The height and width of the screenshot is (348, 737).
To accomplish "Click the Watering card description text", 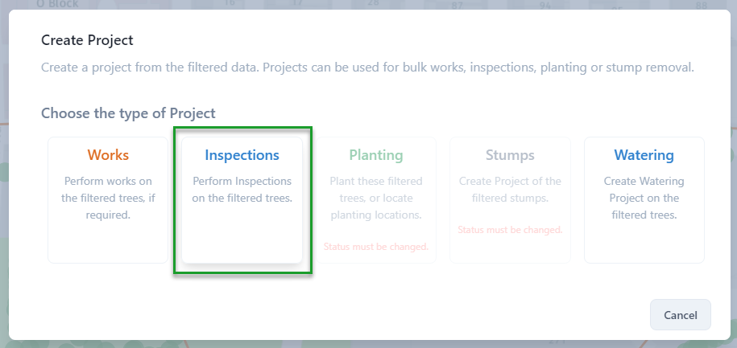I will (644, 198).
